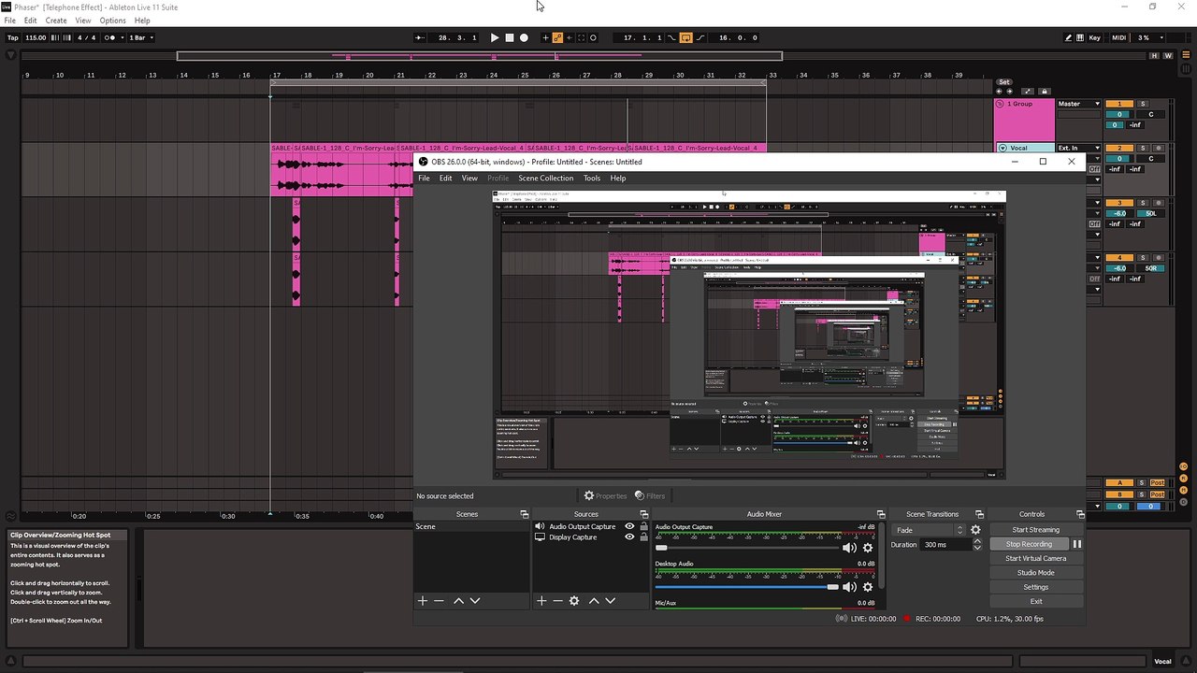Click the 115.00 tempo field
Viewport: 1197px width, 673px height.
(x=36, y=38)
